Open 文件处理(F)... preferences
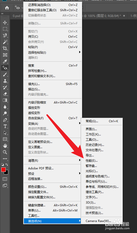Viewport: 137px width, 233px height. pos(102,150)
